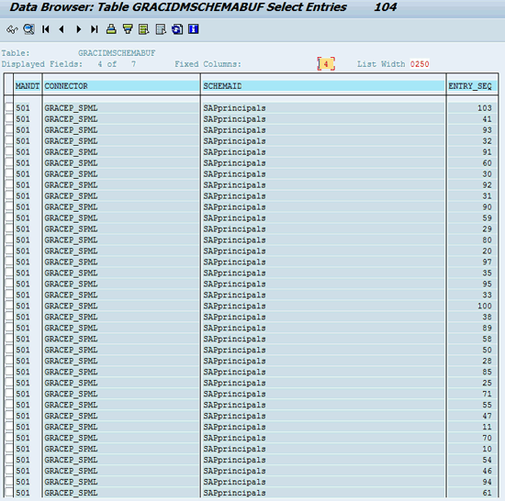This screenshot has width=505, height=501.
Task: Open the blue Information icon
Action: [193, 29]
